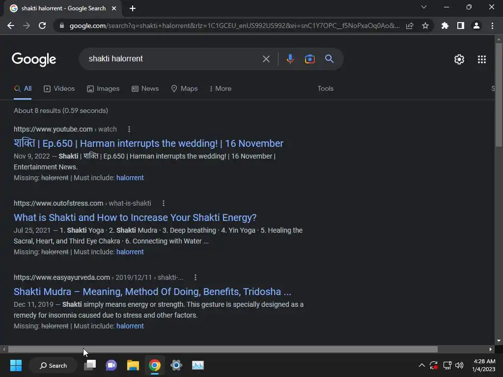Switch to the Images tab

(103, 89)
